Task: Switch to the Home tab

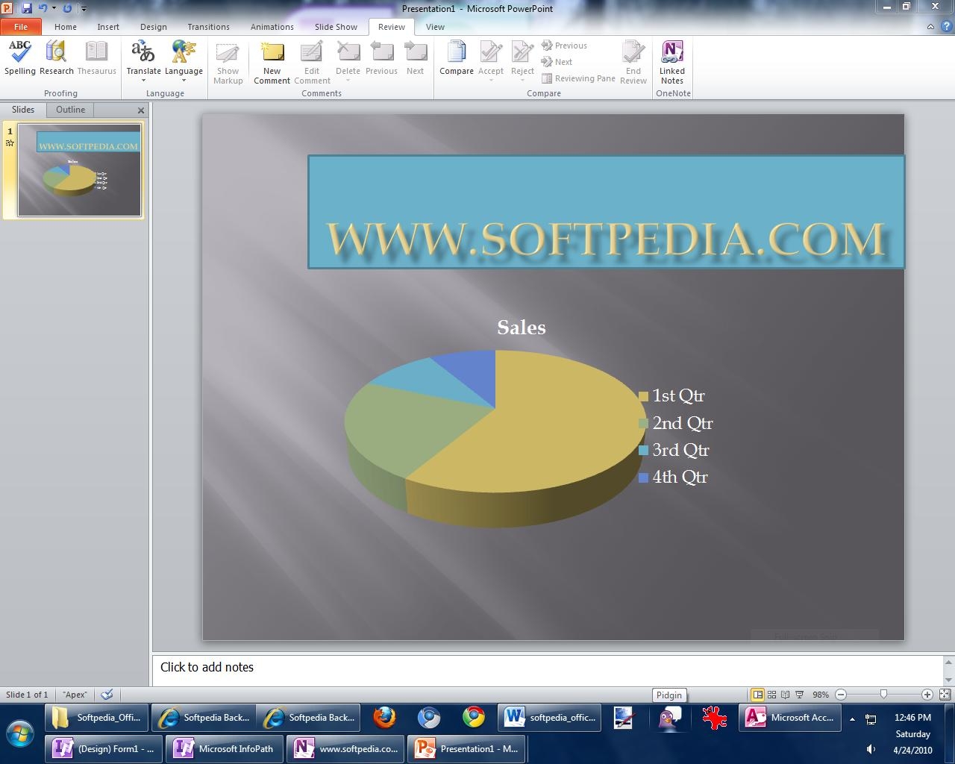Action: 66,26
